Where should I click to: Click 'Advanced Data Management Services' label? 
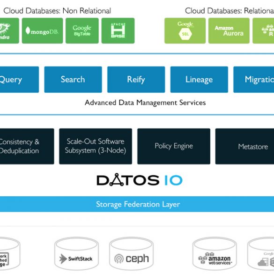[x=145, y=103]
